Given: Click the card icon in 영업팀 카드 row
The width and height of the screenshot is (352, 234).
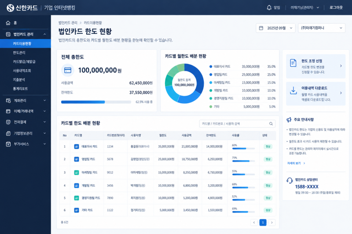Looking at the screenshot, I should point(77,159).
